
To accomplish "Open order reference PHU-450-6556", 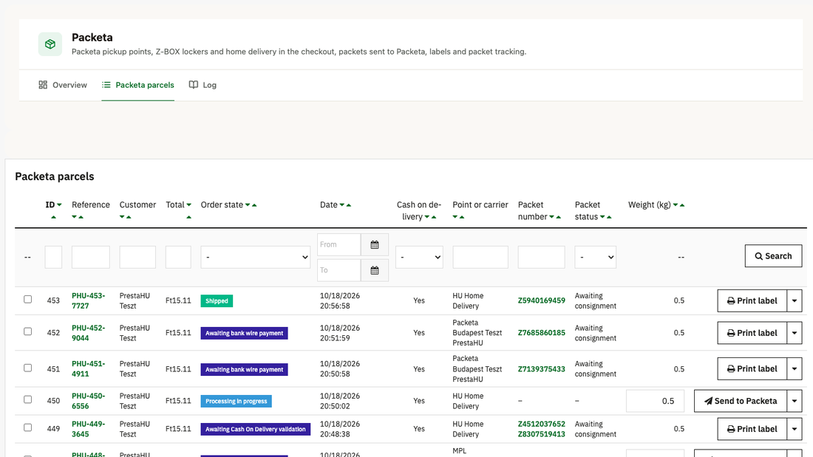I will tap(88, 401).
